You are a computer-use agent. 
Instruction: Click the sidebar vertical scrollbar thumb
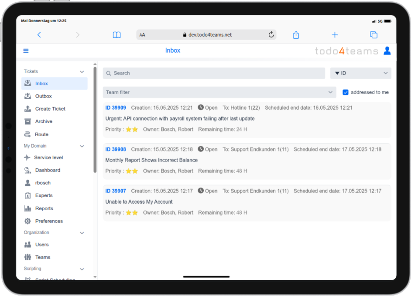(95, 120)
